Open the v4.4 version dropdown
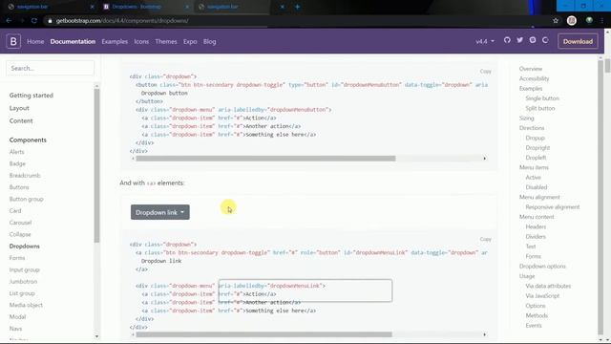The image size is (611, 344). pos(485,41)
